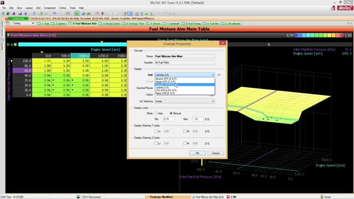Choose LPG AFR from Unit list
Image resolution: width=354 pixels, height=199 pixels.
[x=184, y=90]
